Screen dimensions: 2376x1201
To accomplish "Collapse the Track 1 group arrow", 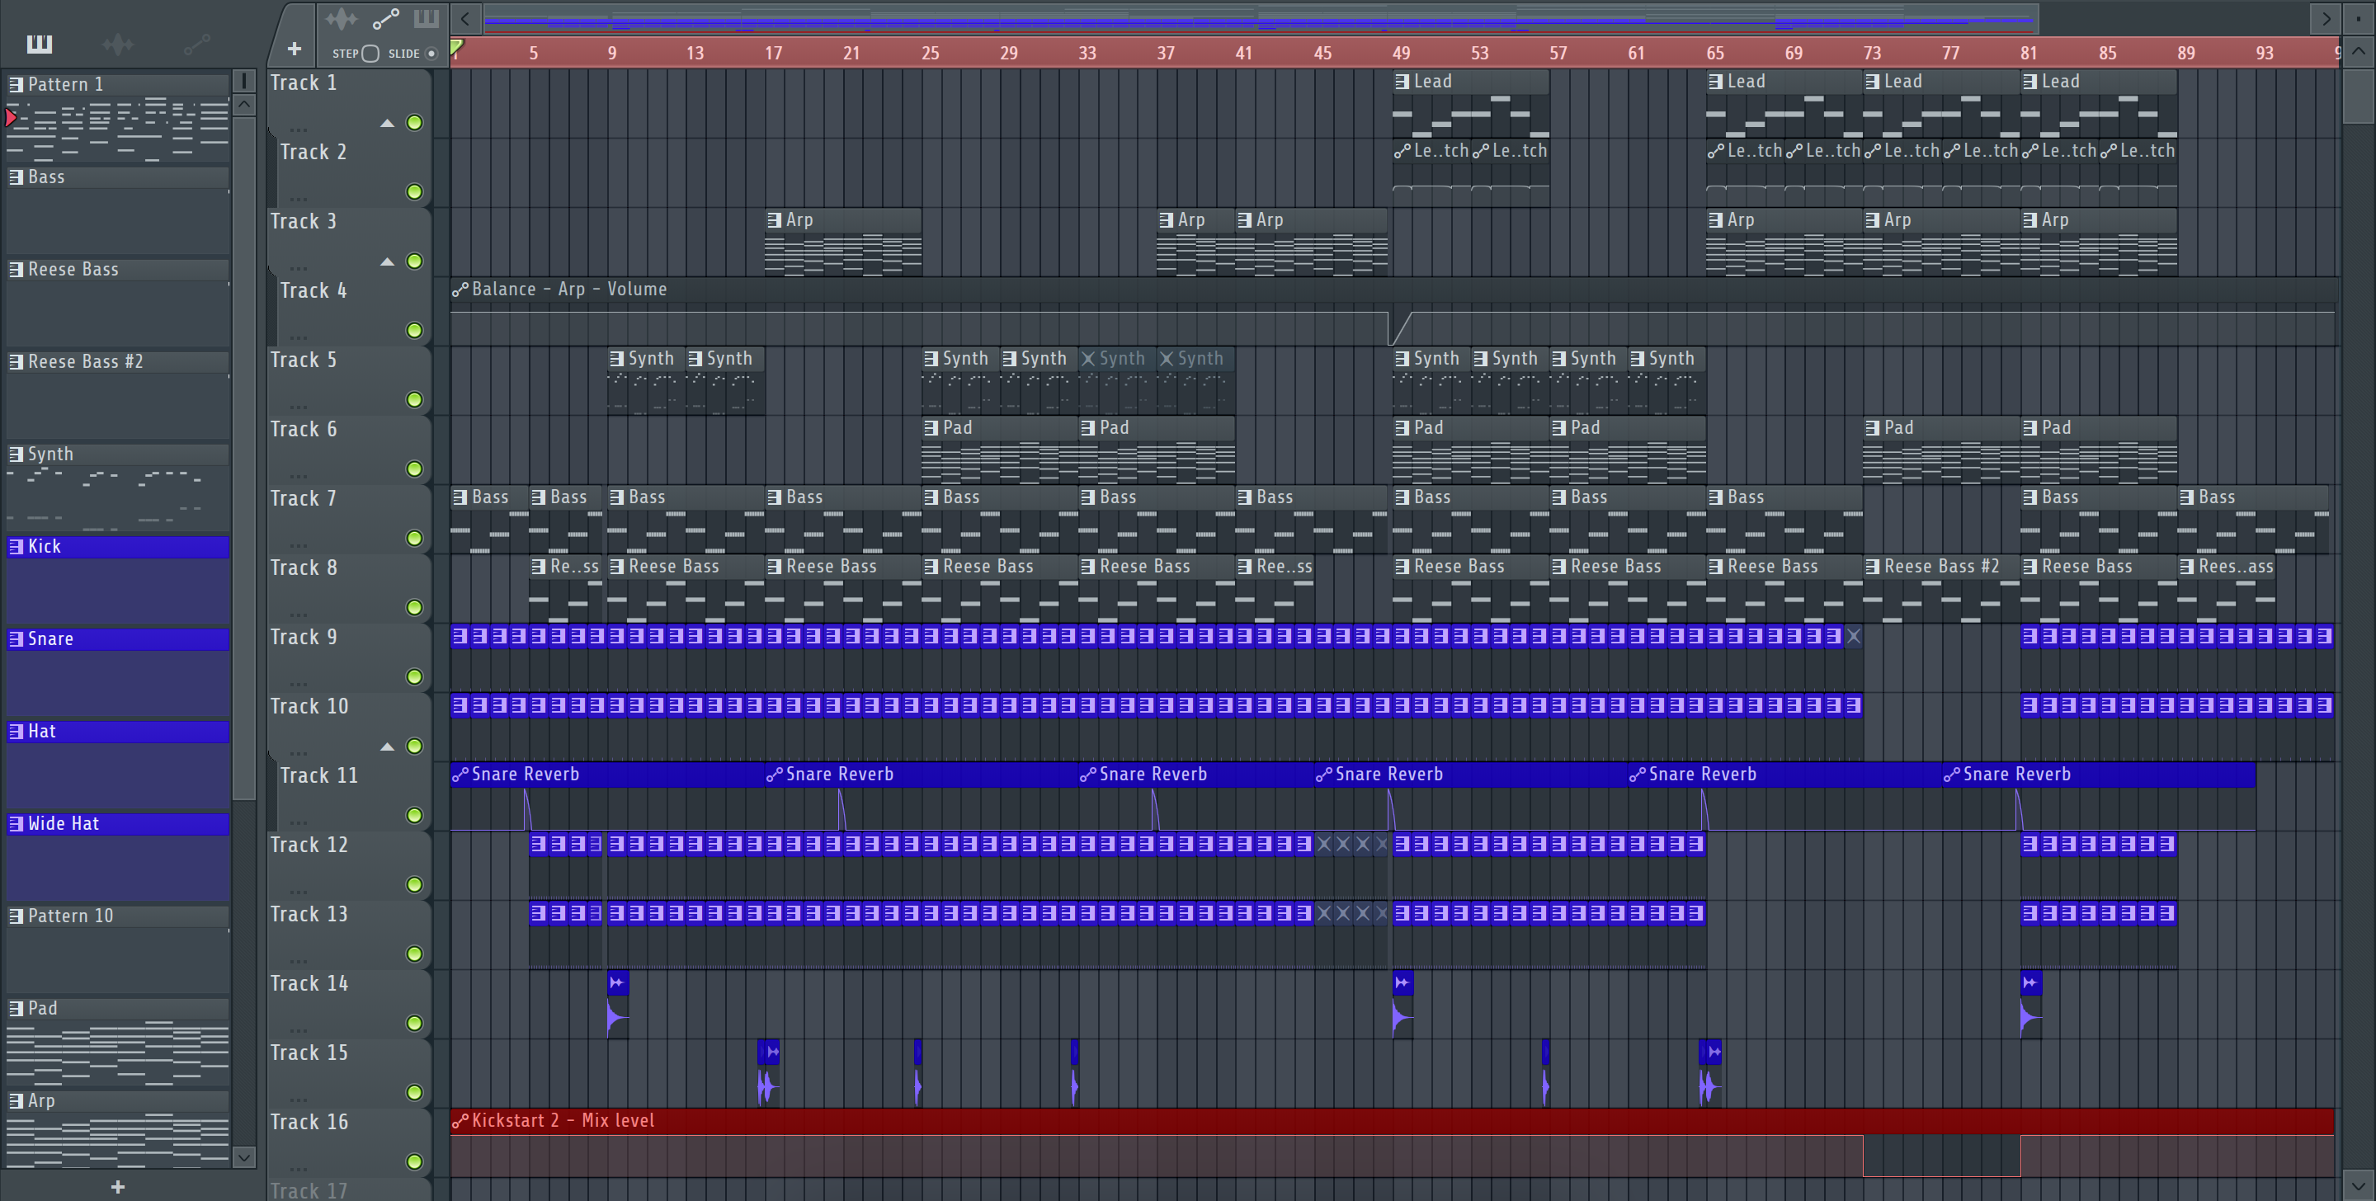I will pos(388,123).
